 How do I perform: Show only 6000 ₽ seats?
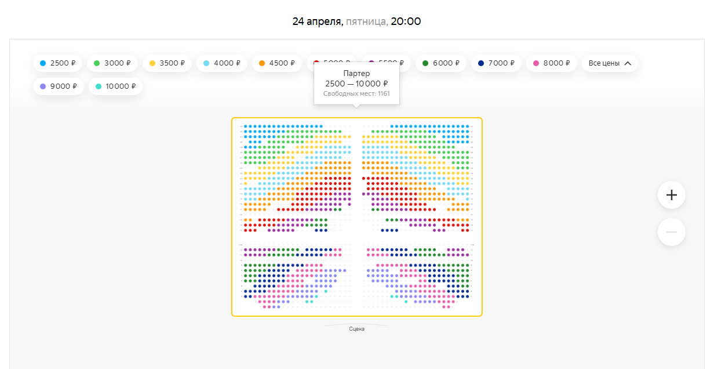441,63
